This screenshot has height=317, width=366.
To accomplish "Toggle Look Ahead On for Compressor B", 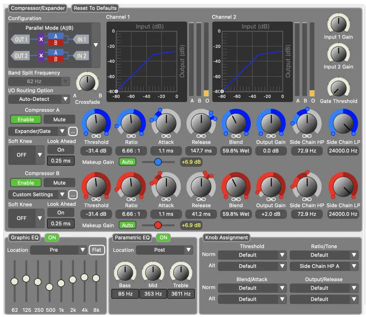I will pyautogui.click(x=61, y=213).
